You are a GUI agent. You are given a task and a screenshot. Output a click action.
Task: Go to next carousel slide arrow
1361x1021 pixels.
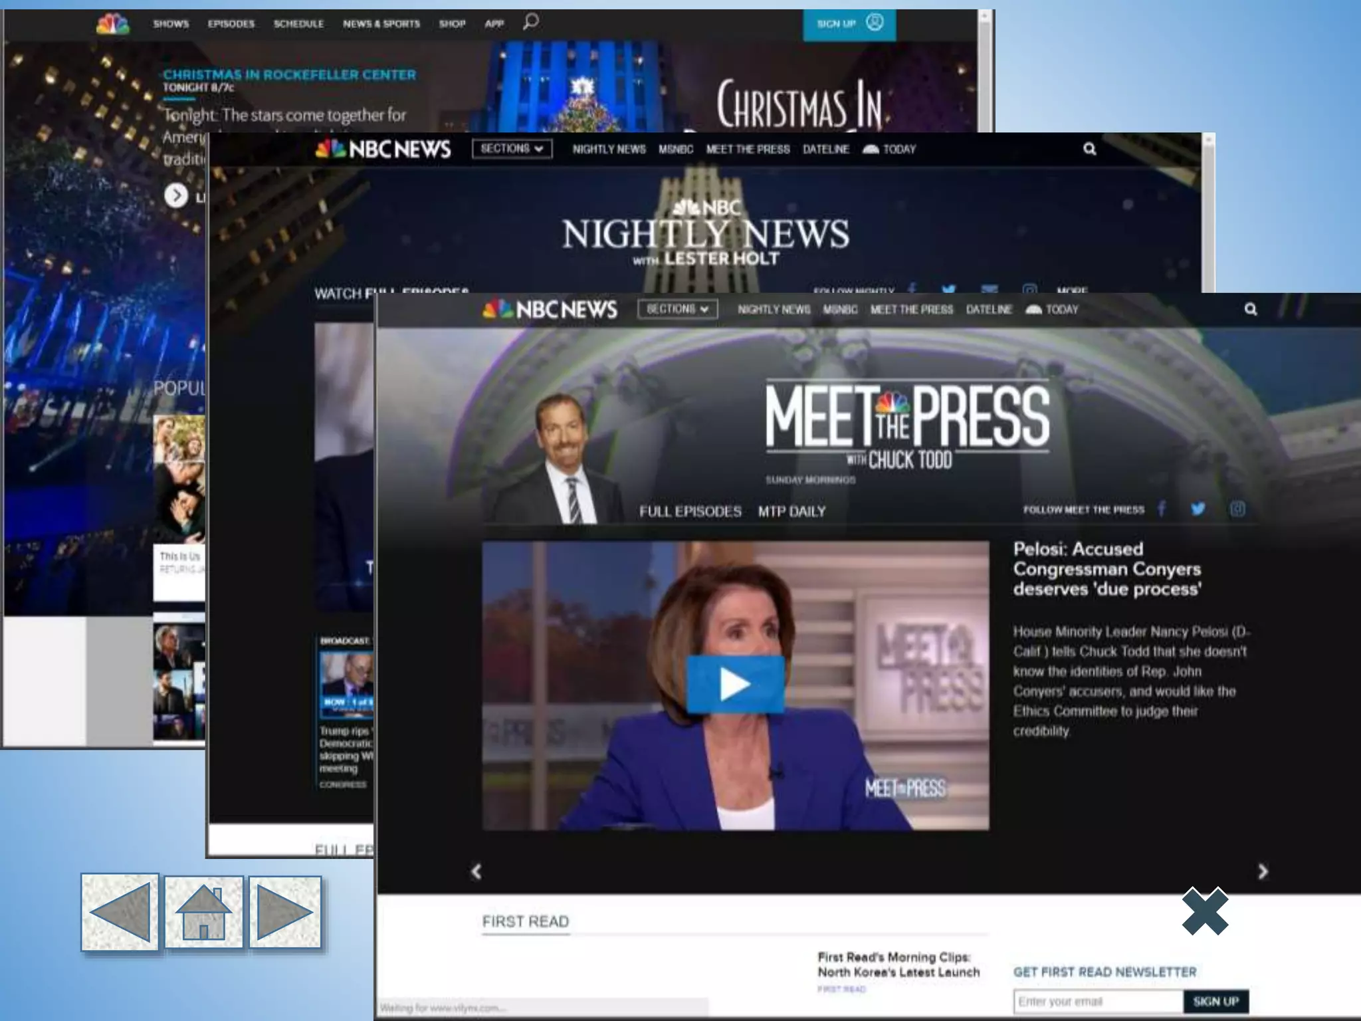click(1263, 871)
